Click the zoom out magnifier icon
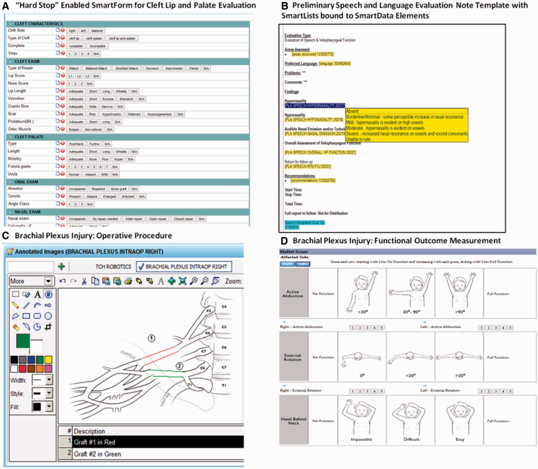Image resolution: width=538 pixels, height=469 pixels. 205,281
